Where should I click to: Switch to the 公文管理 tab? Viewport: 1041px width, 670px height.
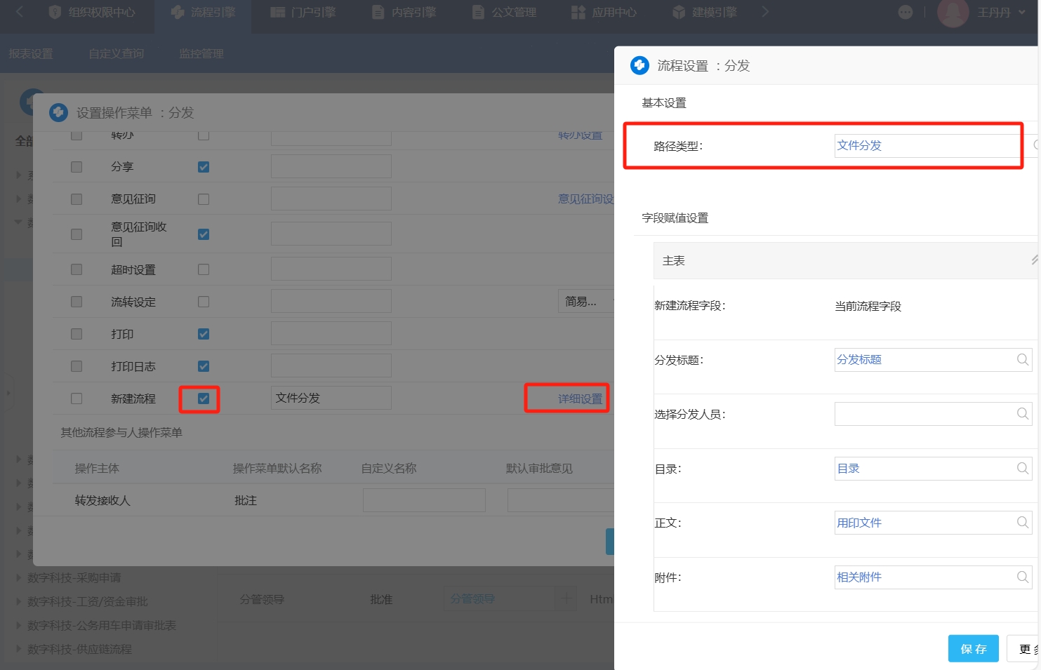pyautogui.click(x=505, y=12)
